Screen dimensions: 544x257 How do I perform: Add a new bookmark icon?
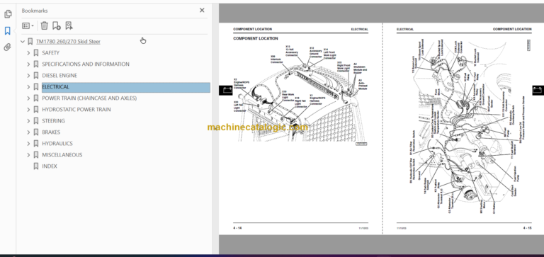[x=56, y=25]
